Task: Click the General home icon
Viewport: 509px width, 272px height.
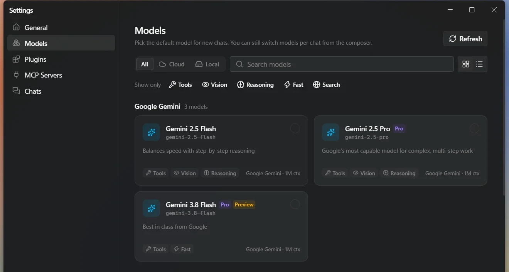Action: pos(16,27)
